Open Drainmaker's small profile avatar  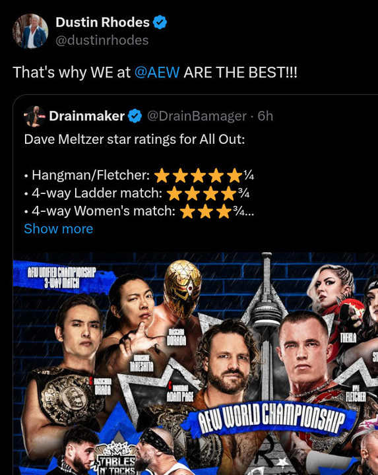coord(34,116)
